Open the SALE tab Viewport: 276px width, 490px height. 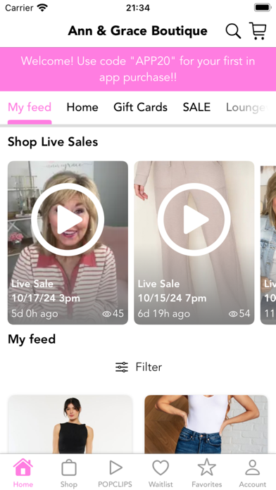[196, 107]
